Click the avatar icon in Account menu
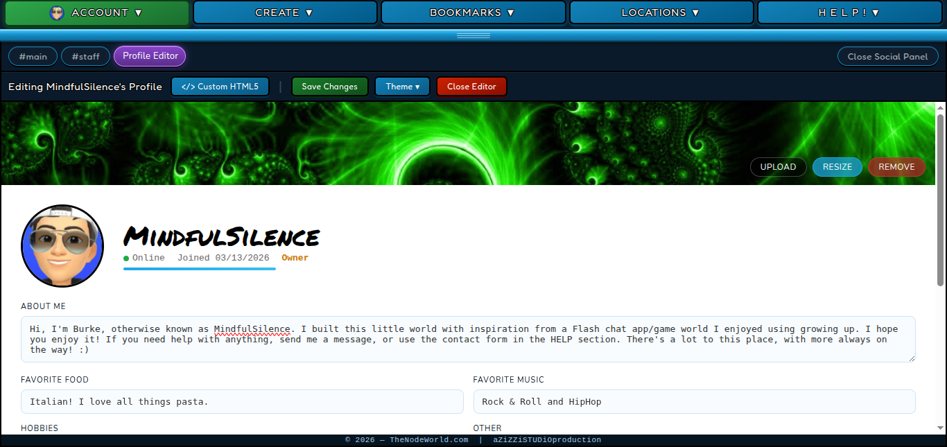The image size is (947, 447). tap(57, 12)
